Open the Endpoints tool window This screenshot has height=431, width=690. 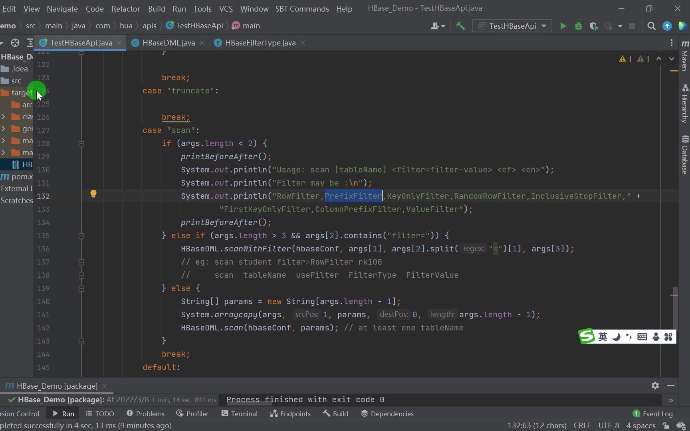[290, 413]
